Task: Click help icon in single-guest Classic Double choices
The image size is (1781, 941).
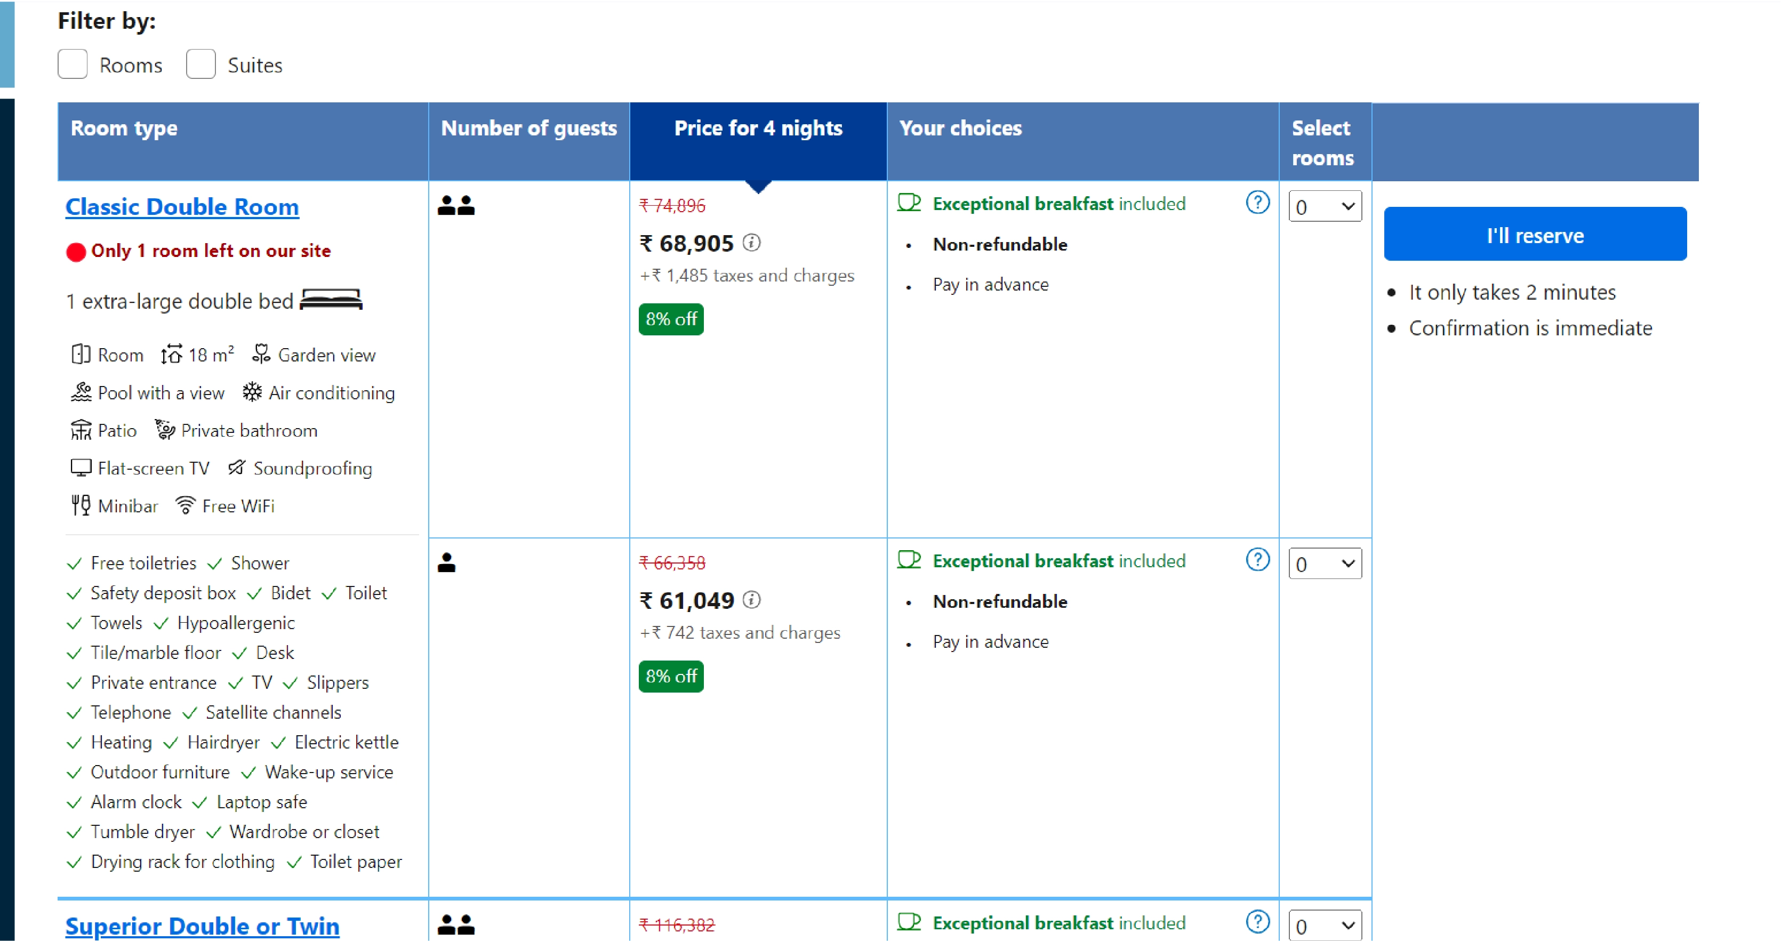Action: [1257, 560]
